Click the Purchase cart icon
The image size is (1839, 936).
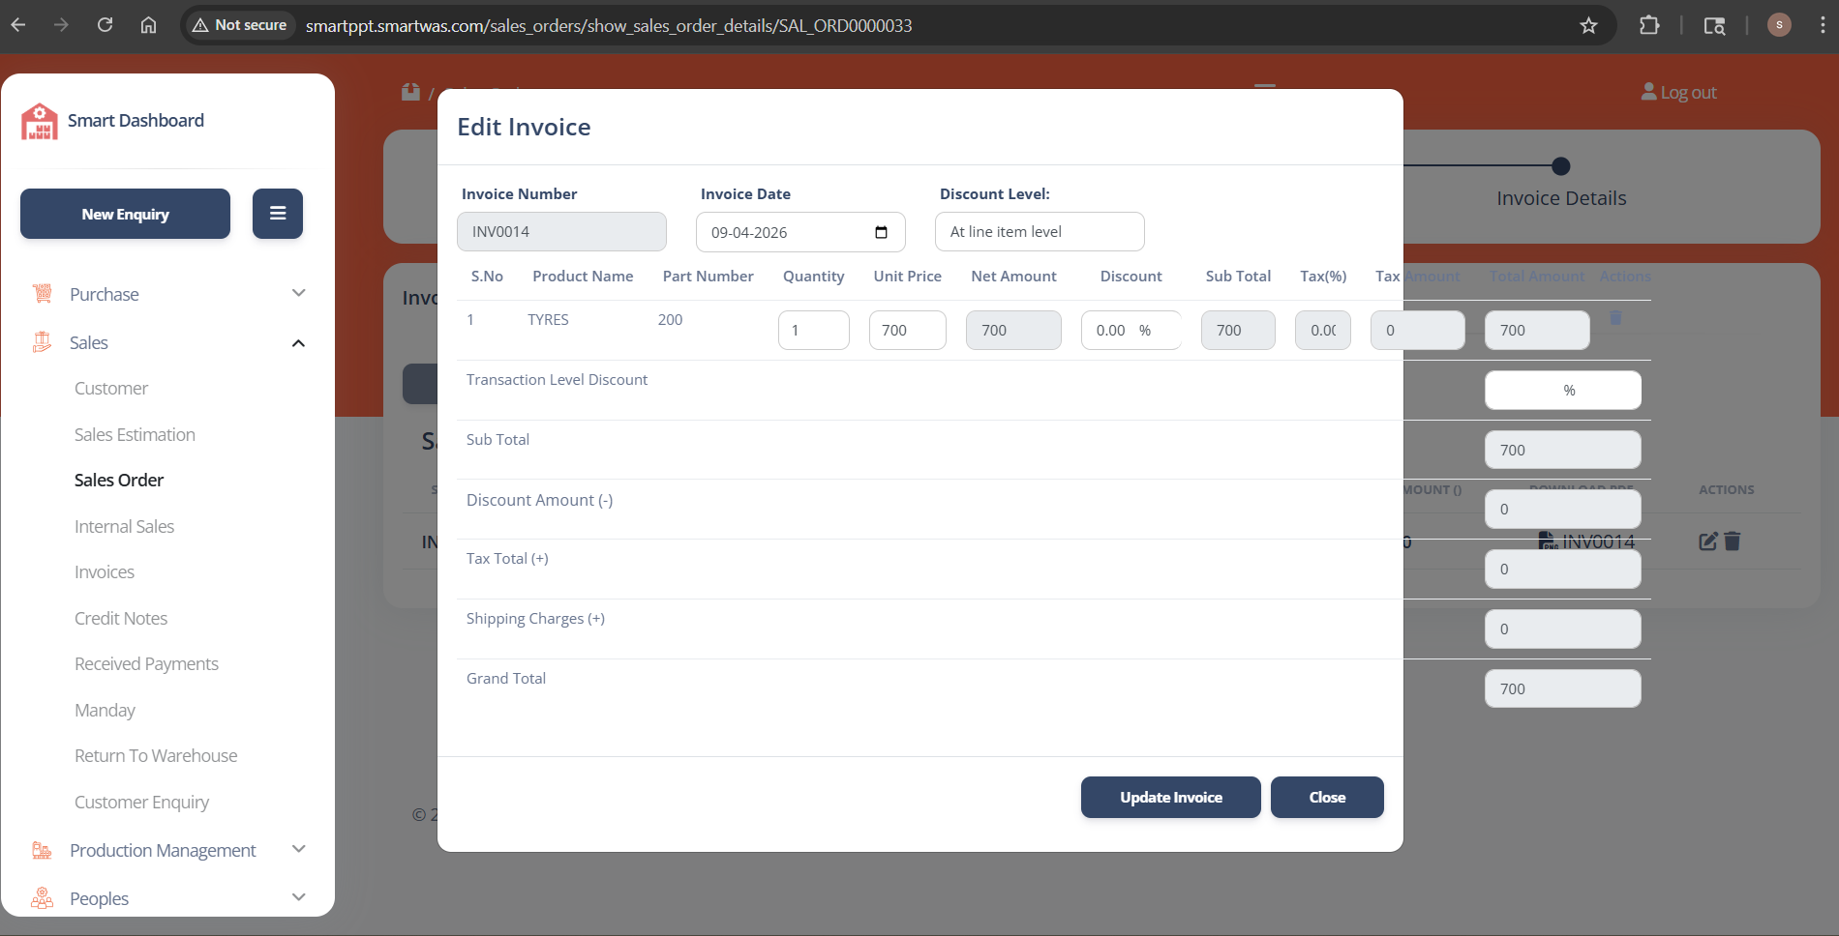coord(43,294)
